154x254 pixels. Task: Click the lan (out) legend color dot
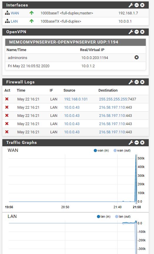(117, 217)
